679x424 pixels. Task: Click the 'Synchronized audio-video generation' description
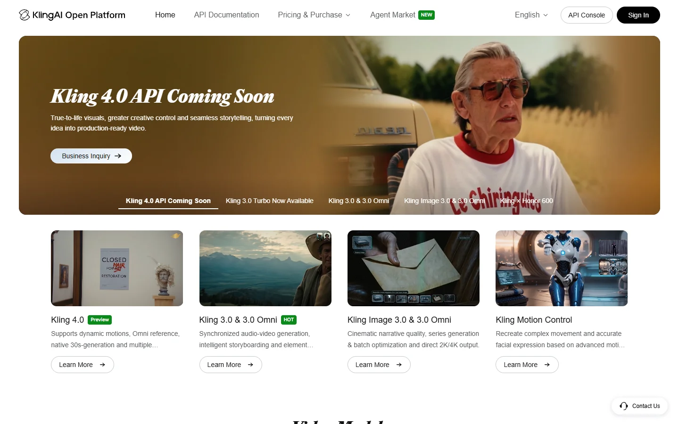click(257, 339)
